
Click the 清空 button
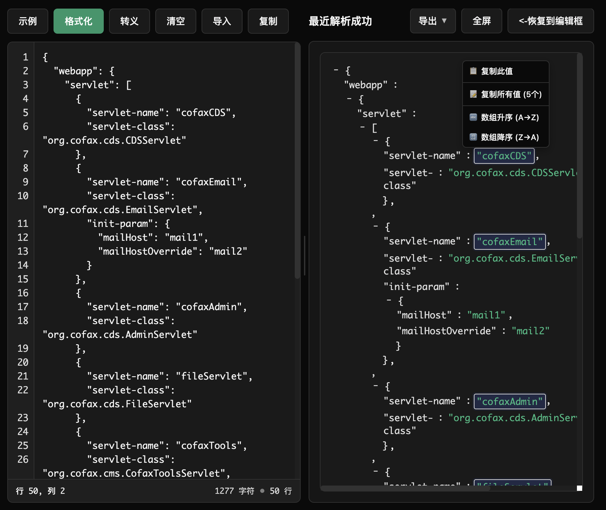point(176,21)
